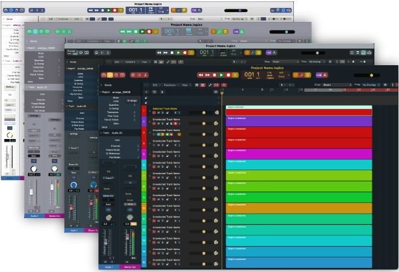Open Library in gray window with green buttons
Image resolution: width=399 pixels, height=272 pixels.
point(29,31)
